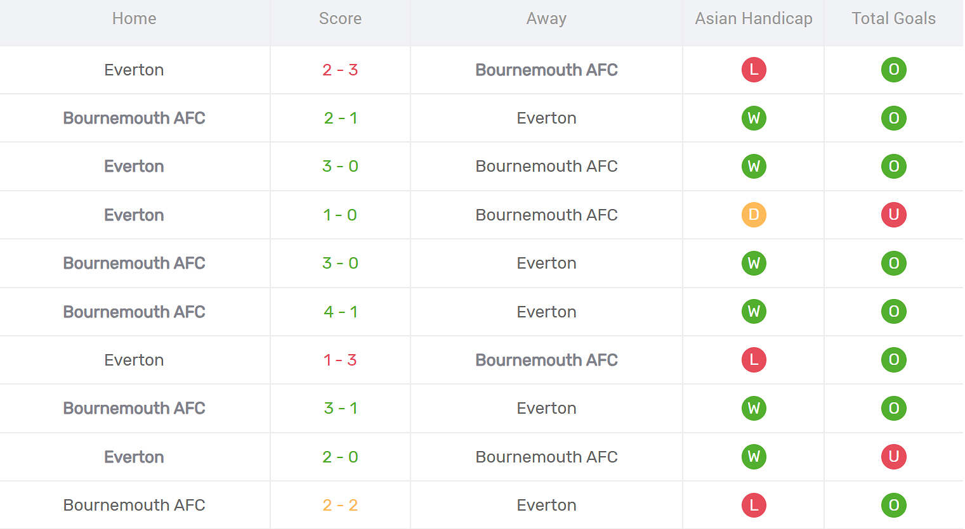
Task: Open the 4 - 1 match score
Action: 340,312
